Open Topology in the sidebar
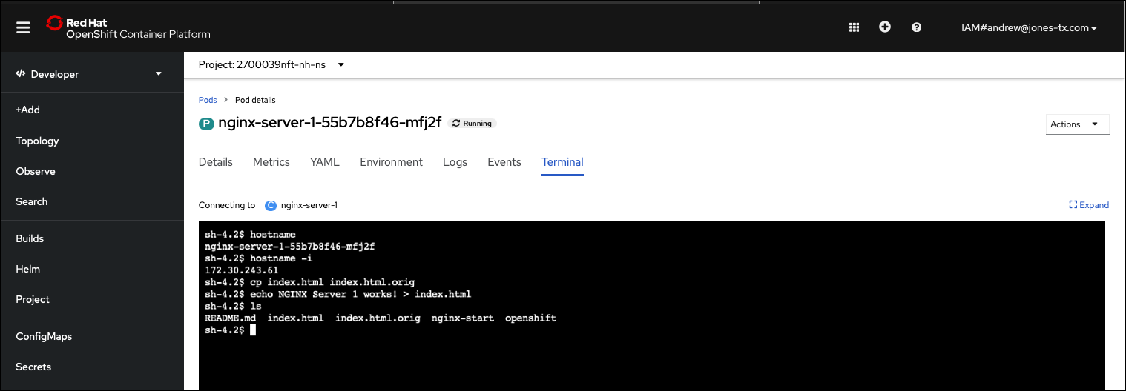This screenshot has width=1126, height=391. click(37, 141)
